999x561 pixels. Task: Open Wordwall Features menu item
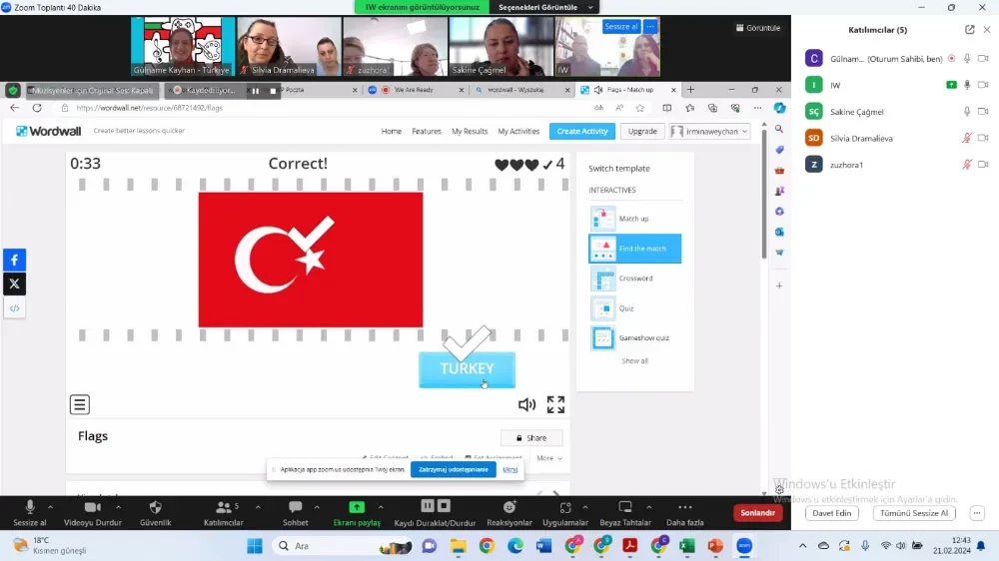click(427, 131)
